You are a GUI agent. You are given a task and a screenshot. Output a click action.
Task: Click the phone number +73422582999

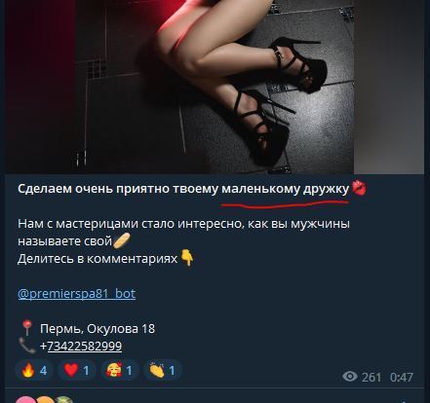[81, 346]
